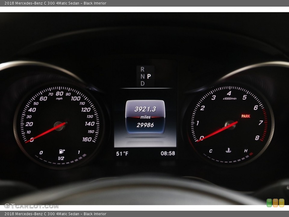Click the footer caption 2018 Mercedes-Benz C 300
The image size is (289, 217).
(x=55, y=214)
